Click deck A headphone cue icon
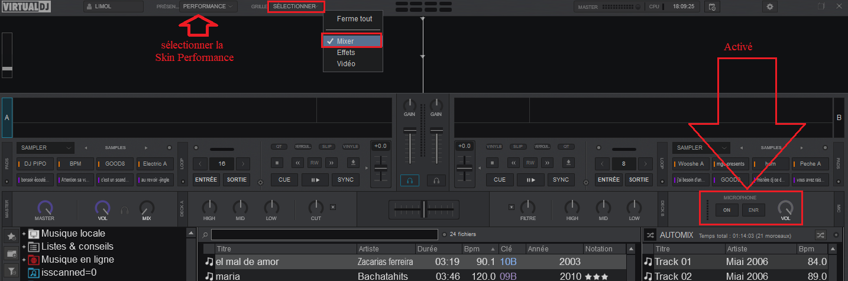Image resolution: width=848 pixels, height=281 pixels. (410, 180)
